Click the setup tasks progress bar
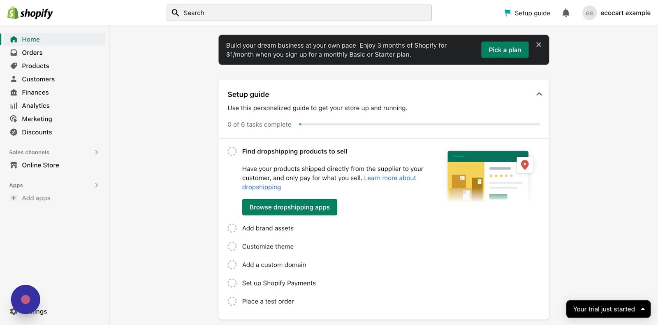 click(419, 124)
